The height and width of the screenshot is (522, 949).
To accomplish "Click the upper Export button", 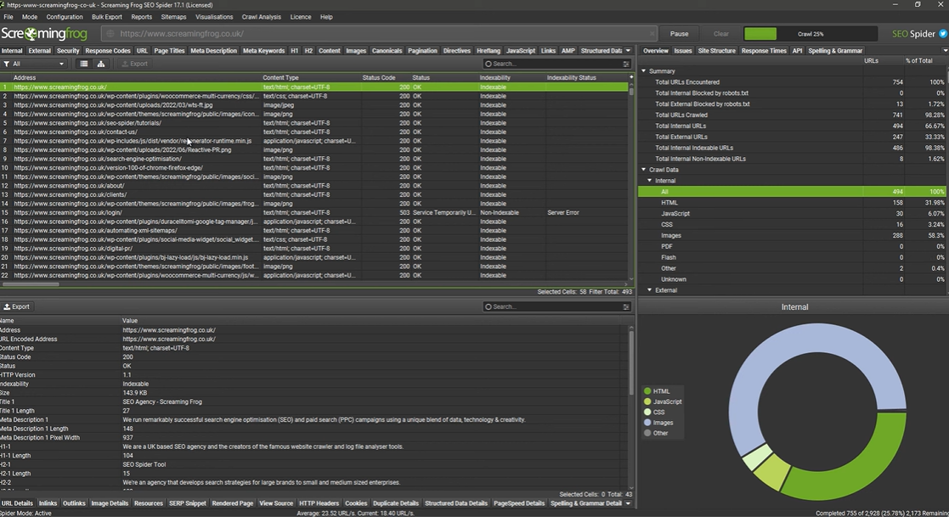I will [x=134, y=64].
